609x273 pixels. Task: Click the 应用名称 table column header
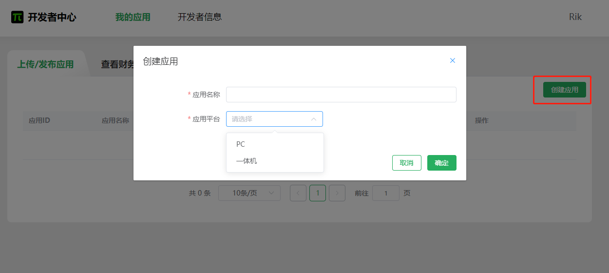click(115, 120)
